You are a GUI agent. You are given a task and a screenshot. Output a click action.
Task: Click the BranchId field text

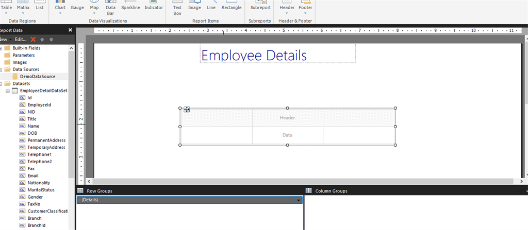pos(37,225)
